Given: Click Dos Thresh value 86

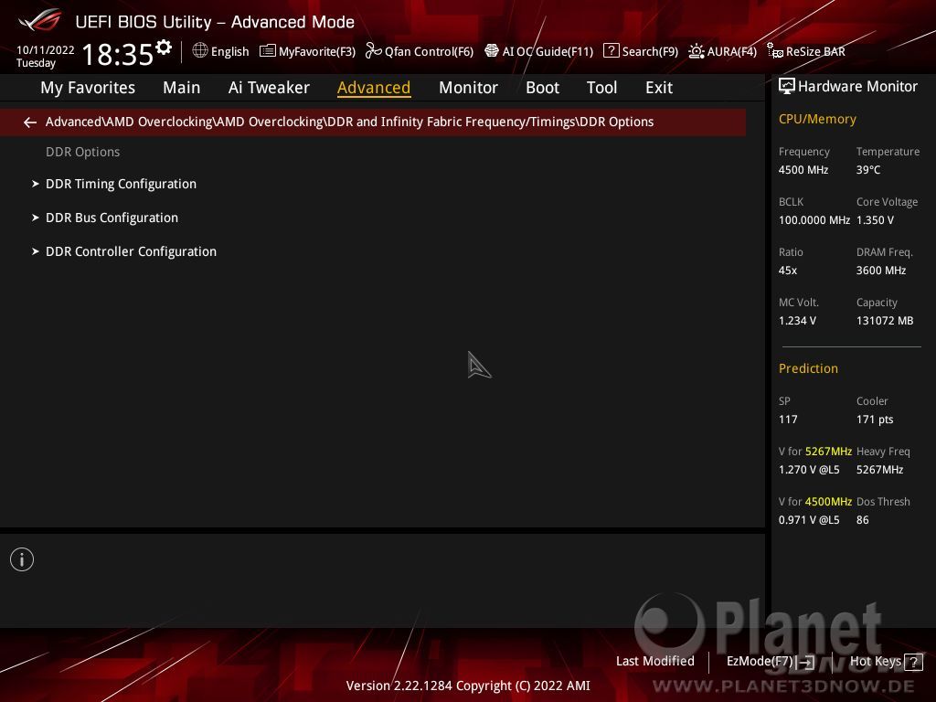Looking at the screenshot, I should [x=862, y=520].
